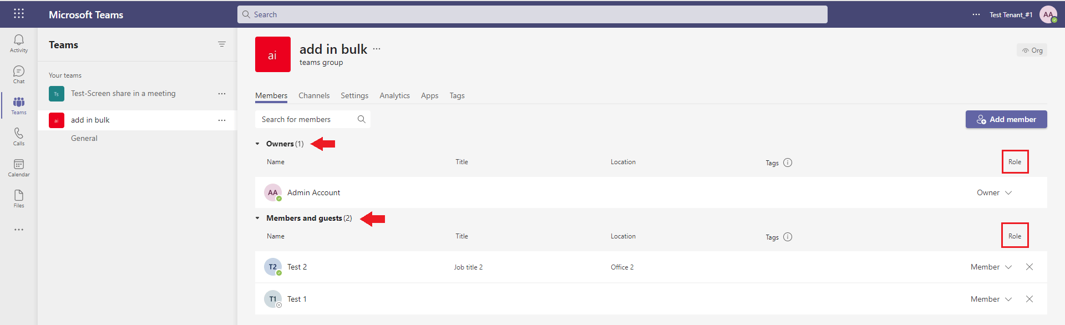Collapse the Owners section
This screenshot has height=325, width=1065.
pyautogui.click(x=257, y=144)
